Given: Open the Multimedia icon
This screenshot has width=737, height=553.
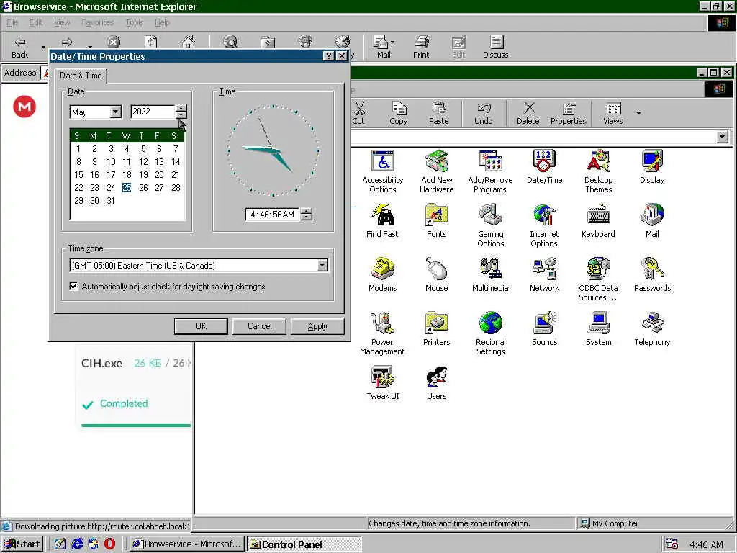Looking at the screenshot, I should (x=490, y=275).
